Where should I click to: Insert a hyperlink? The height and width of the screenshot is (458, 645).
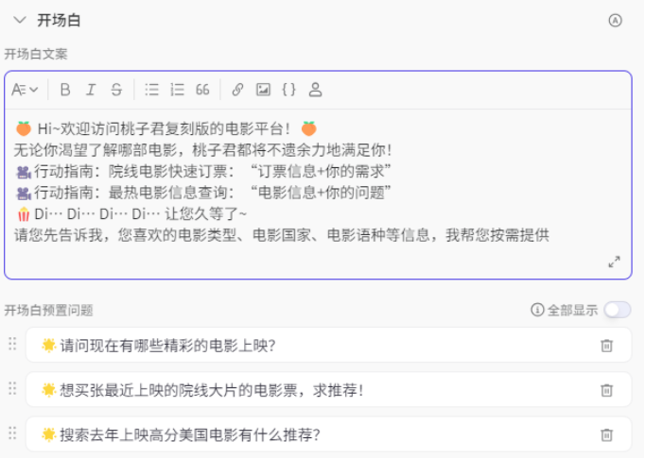(x=237, y=89)
